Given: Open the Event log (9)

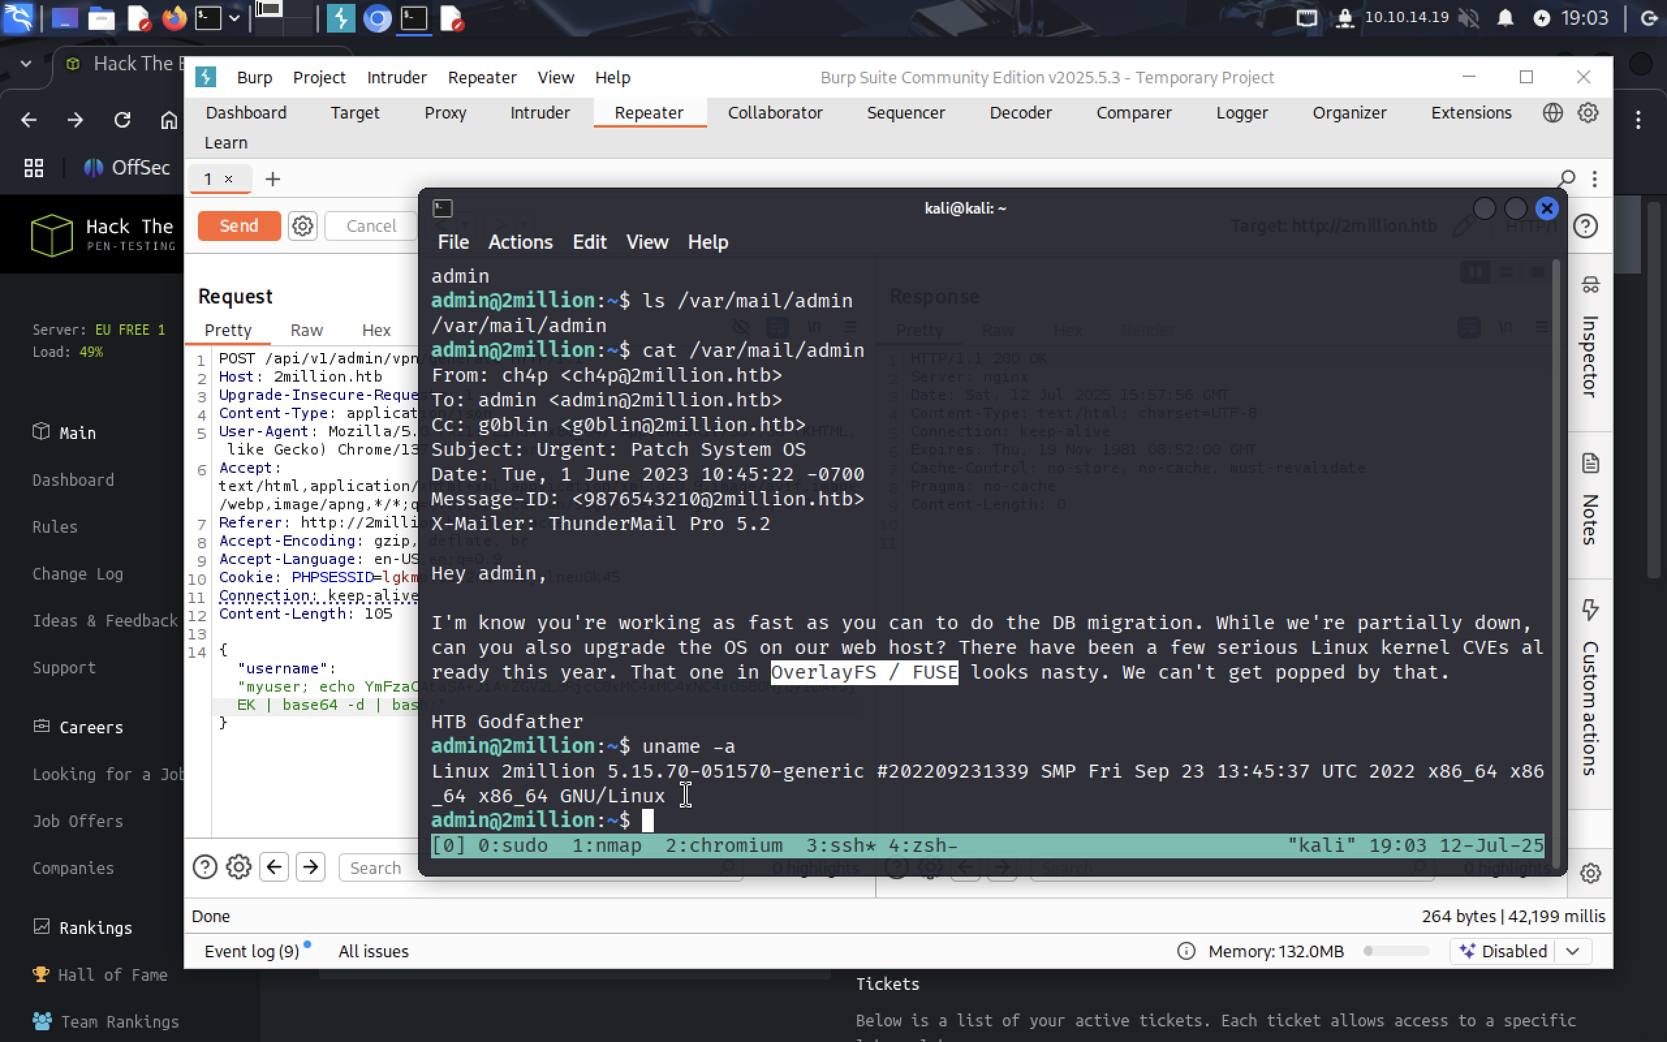Looking at the screenshot, I should tap(252, 951).
